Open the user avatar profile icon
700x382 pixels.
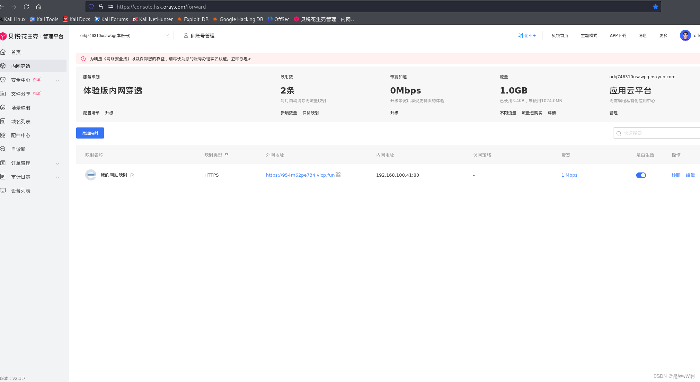click(x=685, y=35)
